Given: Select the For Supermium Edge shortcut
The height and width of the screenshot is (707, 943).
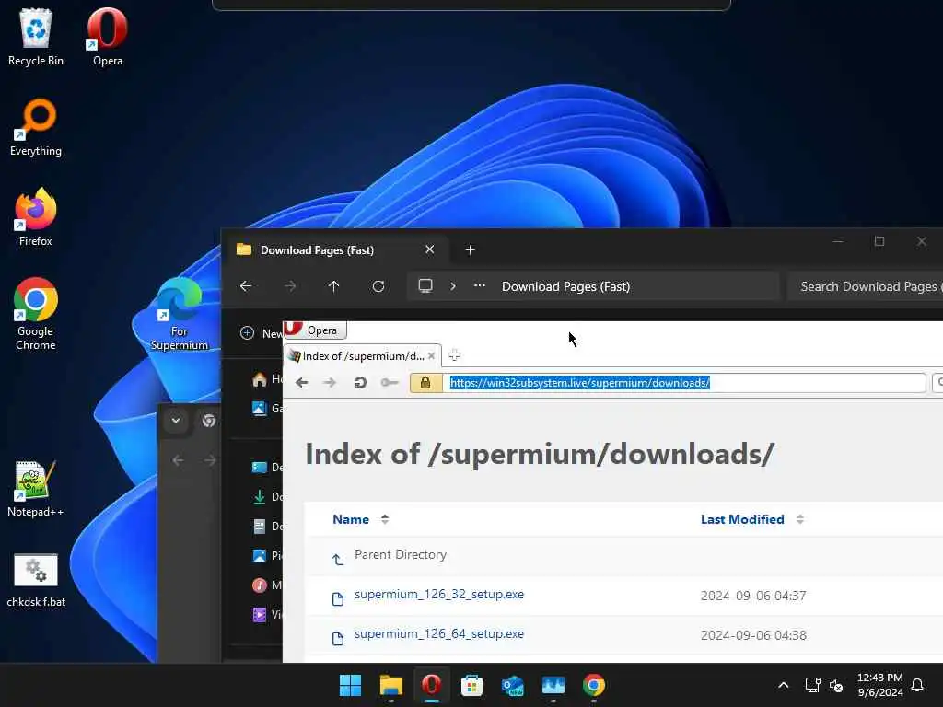Looking at the screenshot, I should [180, 314].
